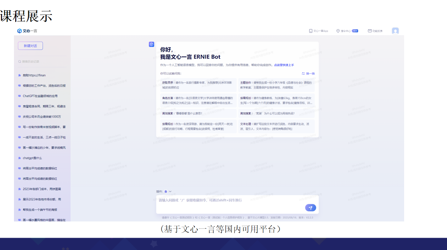Follow the 点这里快速上手 link
The image size is (447, 250).
pyautogui.click(x=284, y=65)
